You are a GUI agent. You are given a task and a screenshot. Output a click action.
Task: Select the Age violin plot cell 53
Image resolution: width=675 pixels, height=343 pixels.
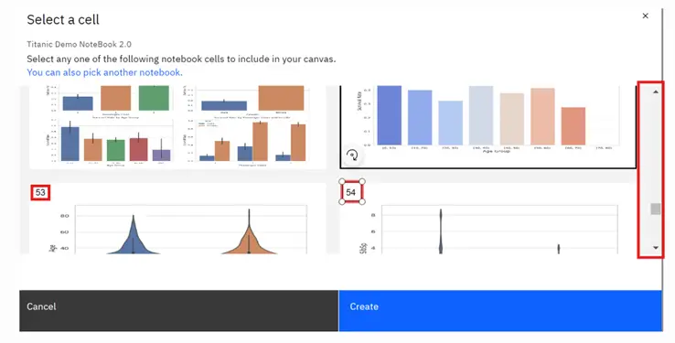click(x=177, y=220)
